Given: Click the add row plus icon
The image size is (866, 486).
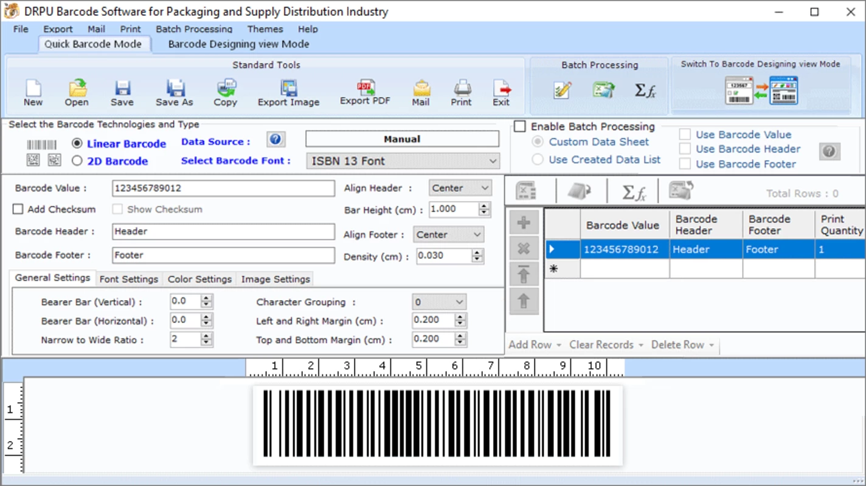Looking at the screenshot, I should tap(524, 223).
